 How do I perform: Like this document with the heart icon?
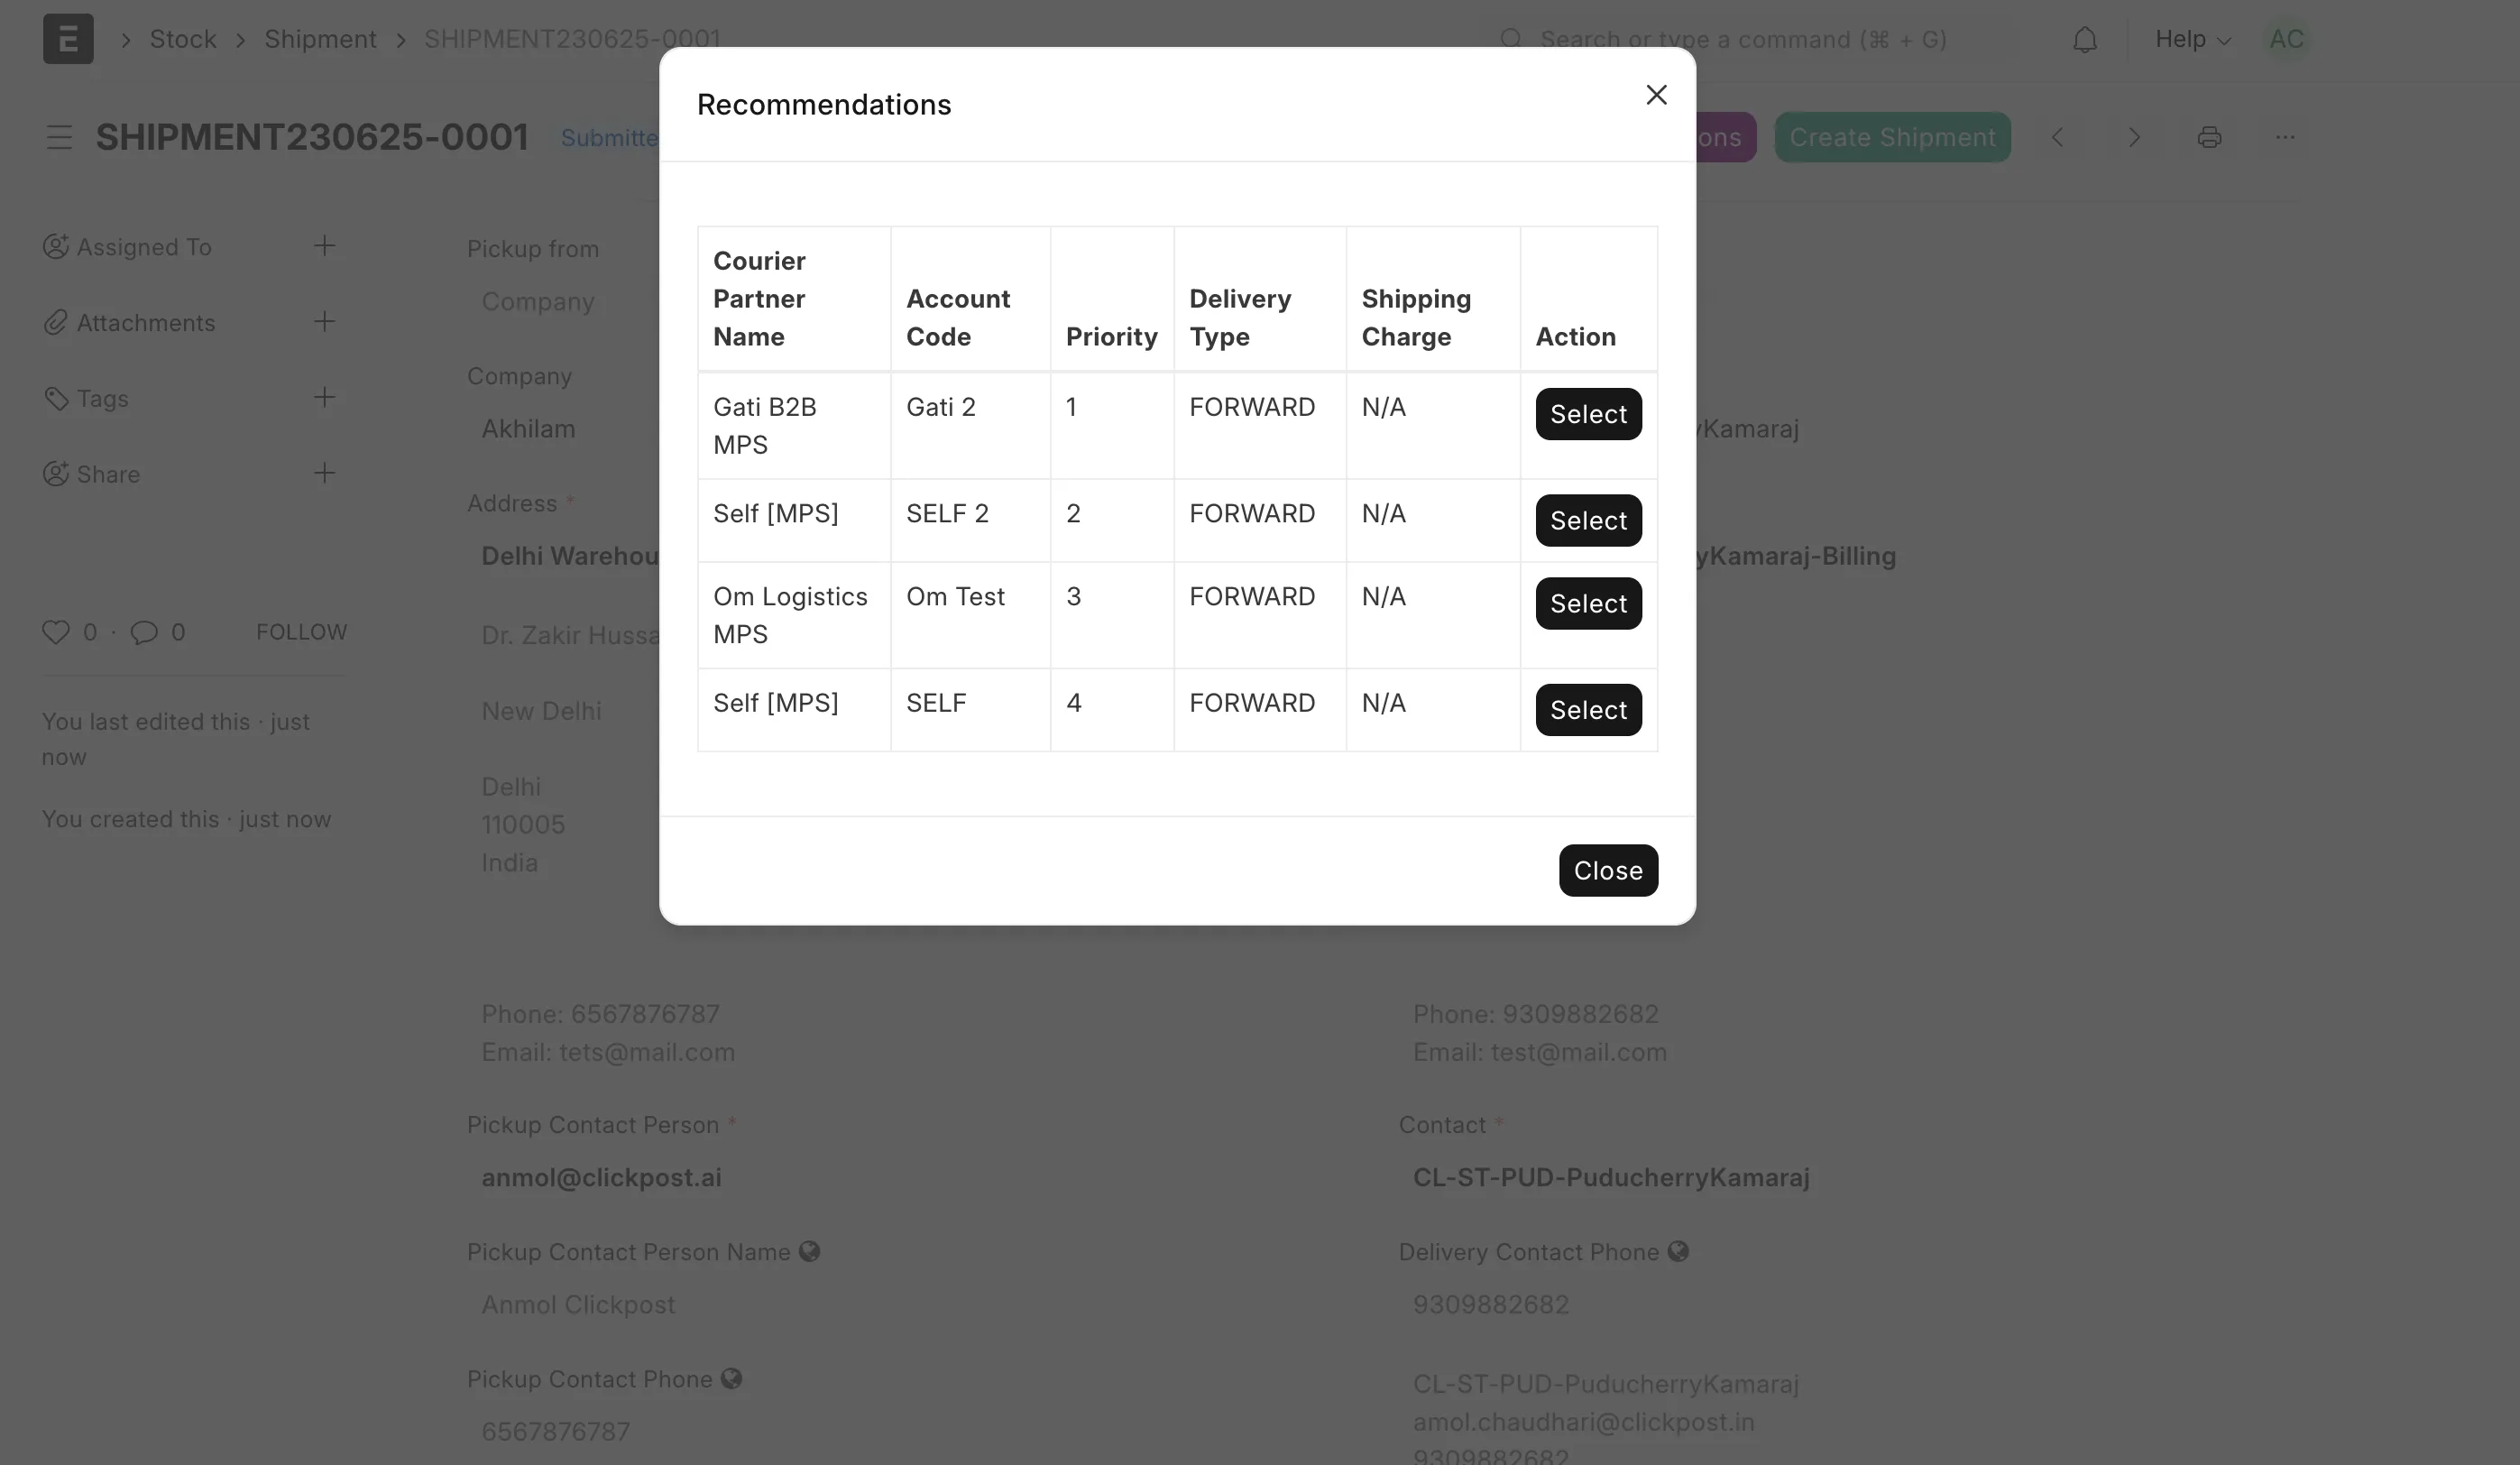(56, 632)
